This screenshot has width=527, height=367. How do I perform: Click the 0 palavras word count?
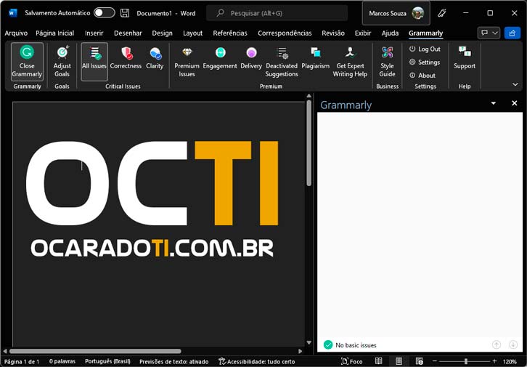62,361
